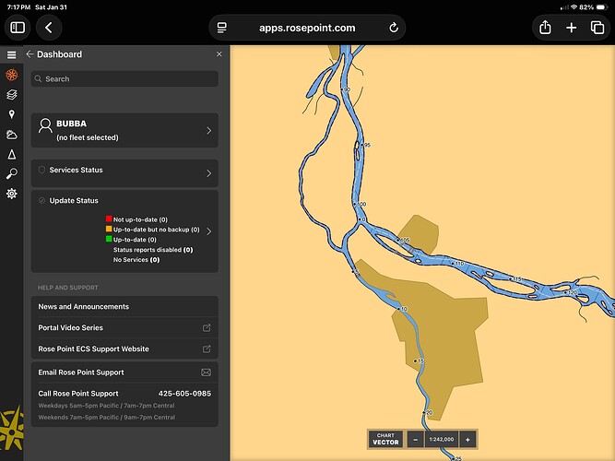
Task: Zoom in with the plus button
Action: (x=467, y=440)
